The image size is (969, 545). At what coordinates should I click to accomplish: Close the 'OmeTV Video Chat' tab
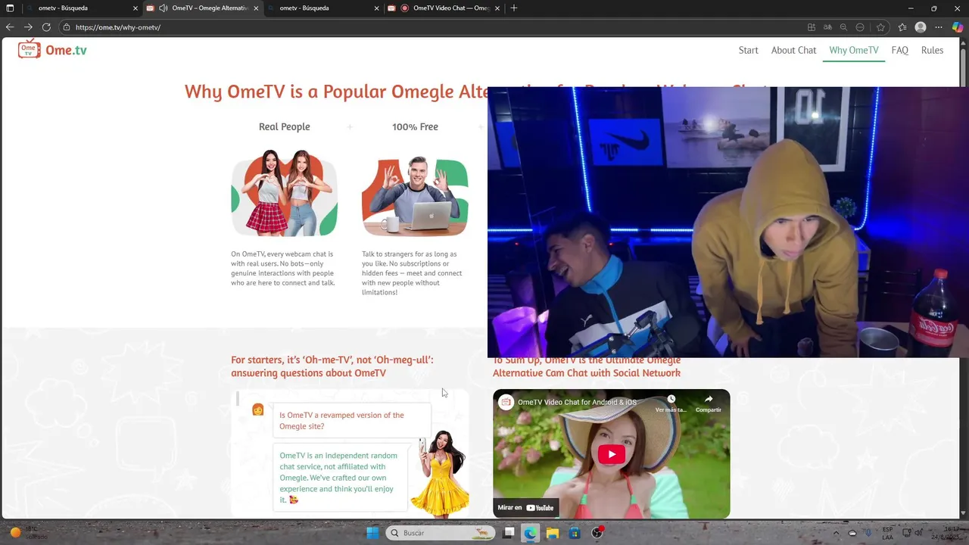[497, 8]
